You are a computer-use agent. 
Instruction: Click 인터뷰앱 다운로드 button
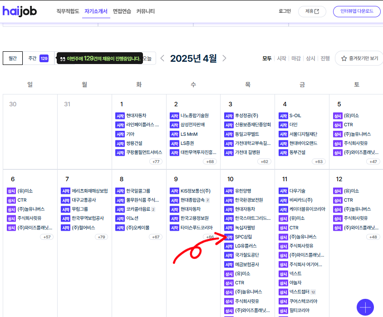tap(357, 11)
